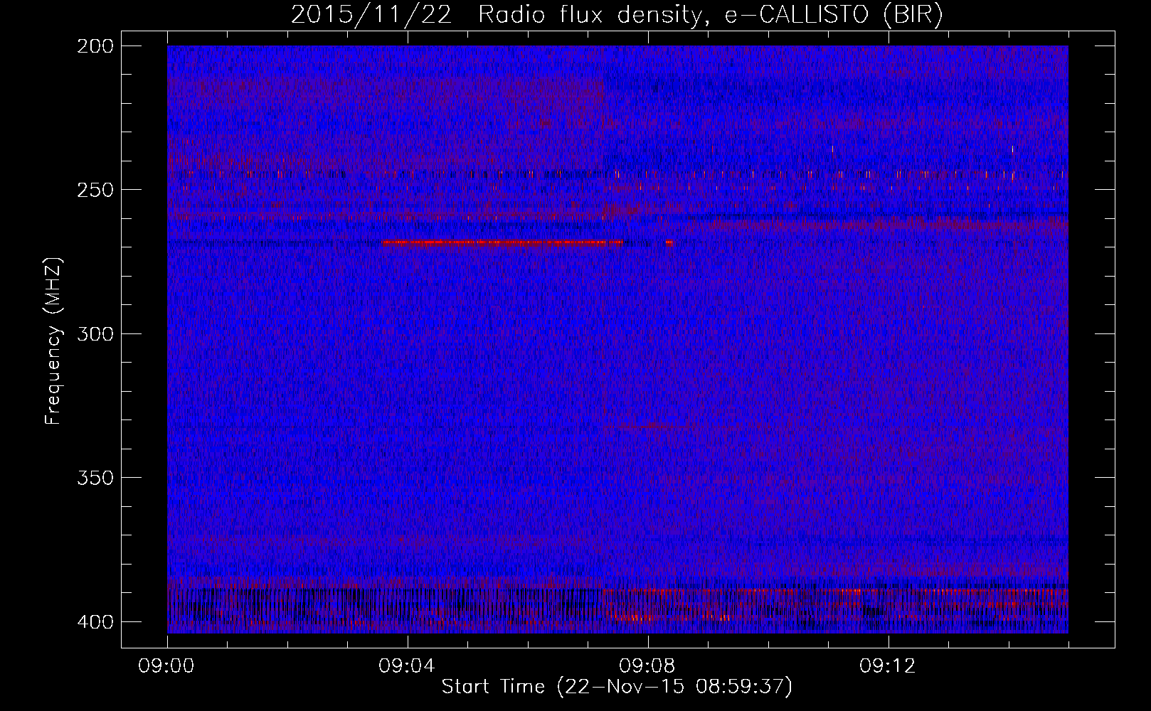The width and height of the screenshot is (1151, 711).
Task: Select the 250 frequency tick label
Action: tap(95, 190)
